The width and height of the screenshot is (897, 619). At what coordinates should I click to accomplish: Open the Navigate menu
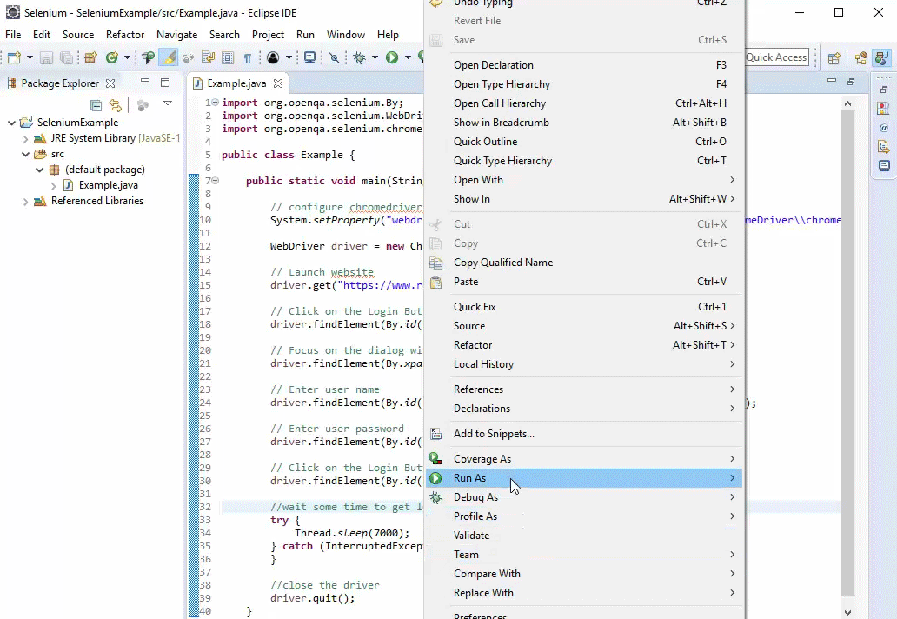176,34
